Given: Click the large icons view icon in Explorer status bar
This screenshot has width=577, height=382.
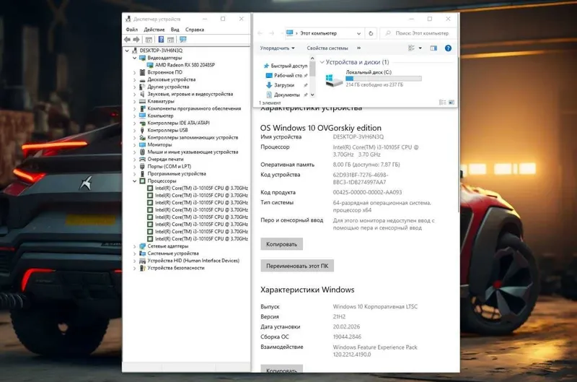Looking at the screenshot, I should (452, 103).
